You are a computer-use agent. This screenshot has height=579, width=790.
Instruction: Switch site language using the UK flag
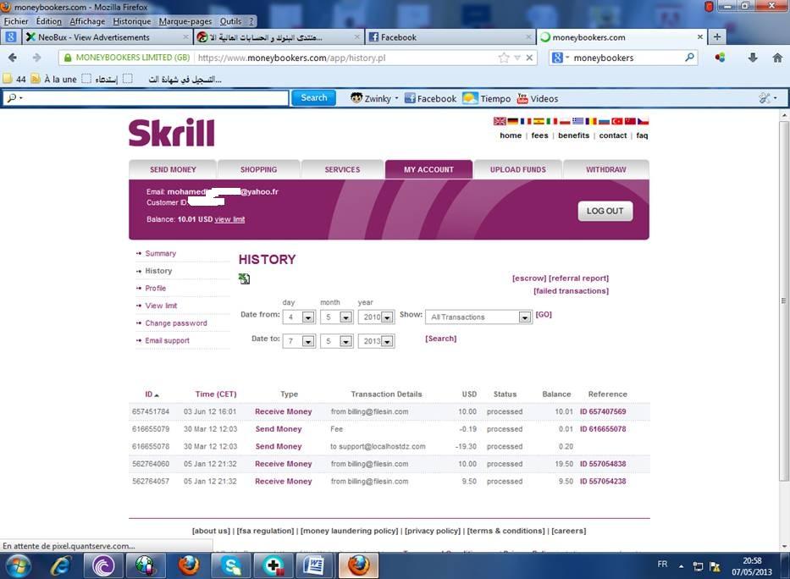tap(500, 121)
